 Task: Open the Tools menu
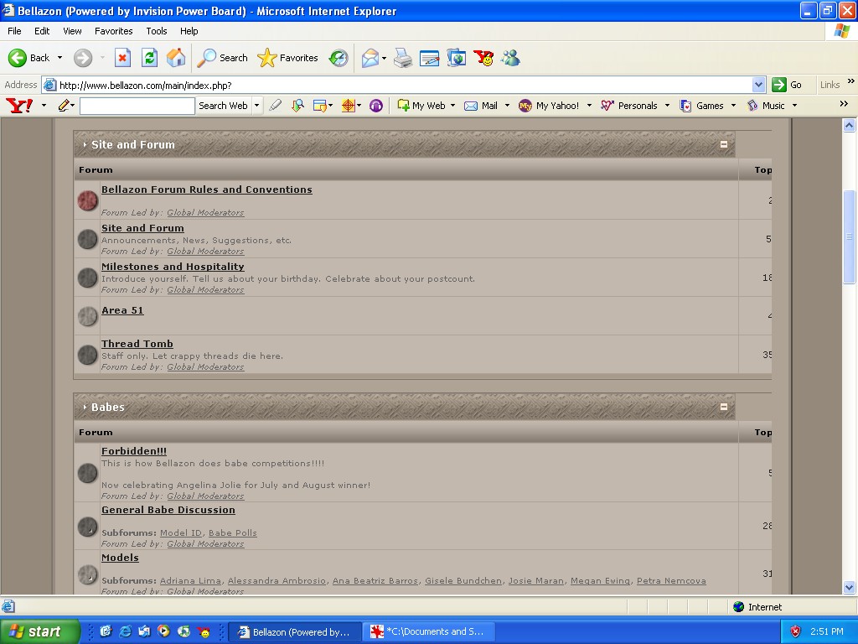(x=157, y=31)
